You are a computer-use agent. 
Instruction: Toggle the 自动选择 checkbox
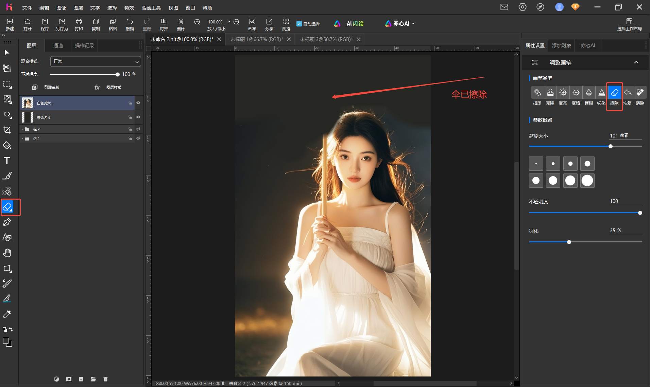point(299,24)
